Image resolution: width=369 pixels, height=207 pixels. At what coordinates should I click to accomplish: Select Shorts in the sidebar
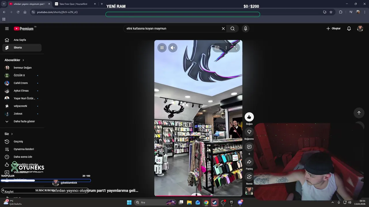(22, 48)
